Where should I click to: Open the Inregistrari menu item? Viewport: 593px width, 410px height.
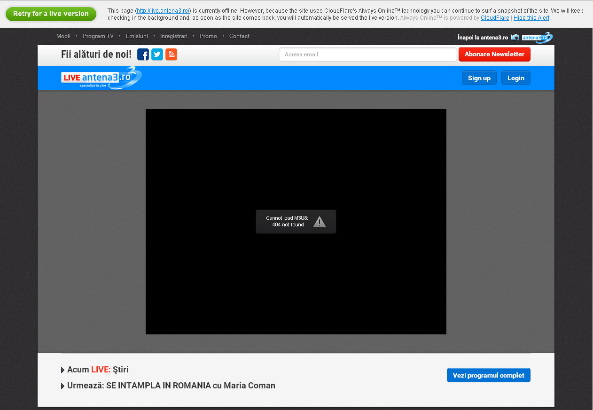(174, 36)
